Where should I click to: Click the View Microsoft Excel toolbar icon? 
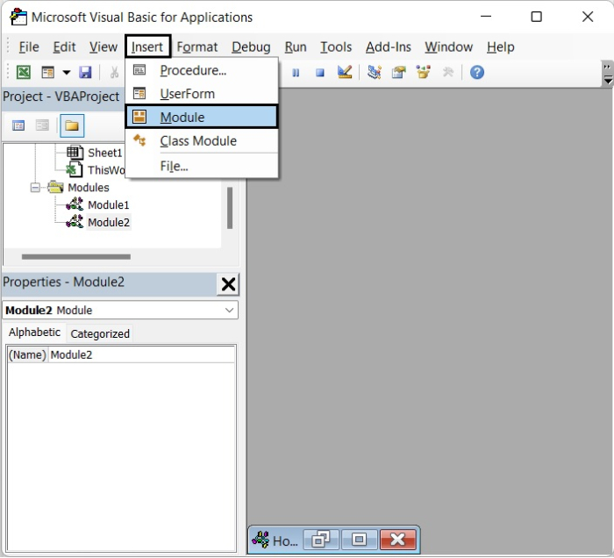pyautogui.click(x=24, y=73)
